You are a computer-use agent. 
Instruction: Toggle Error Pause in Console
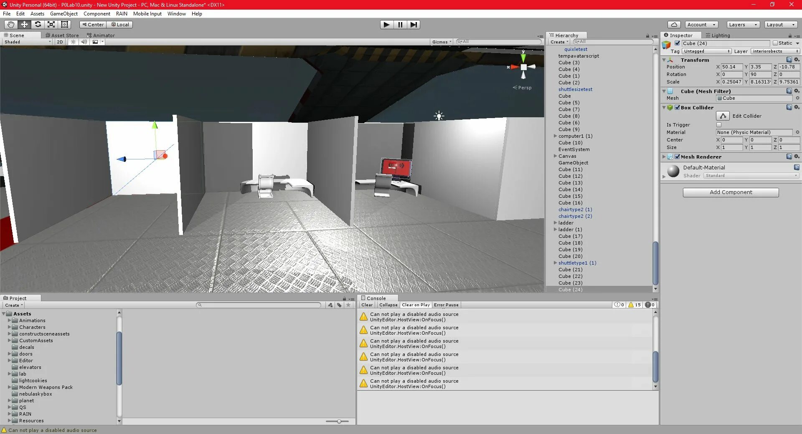pyautogui.click(x=446, y=305)
